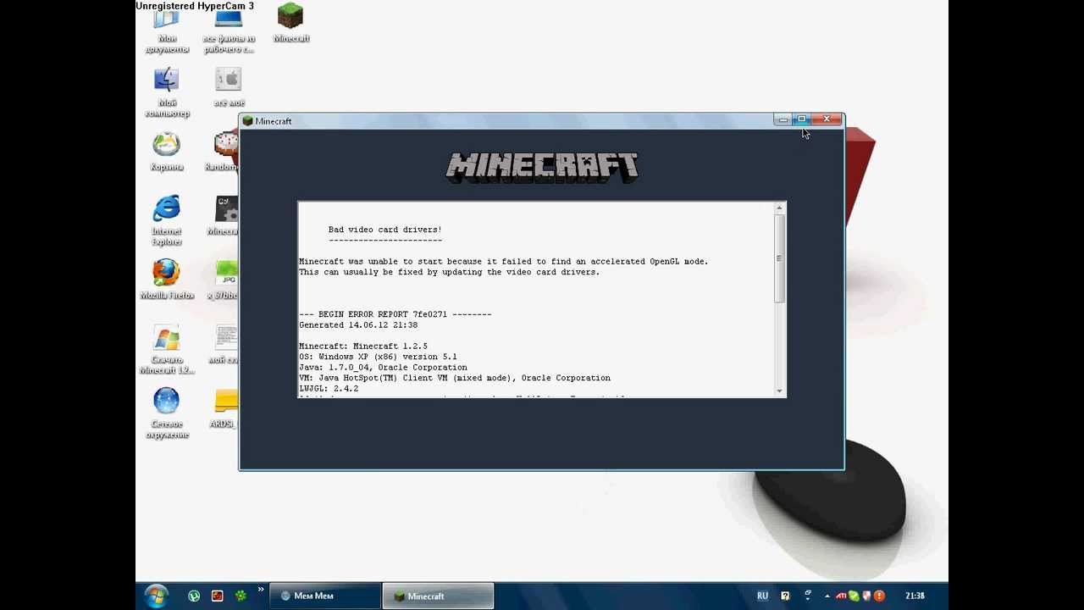Click the help question mark icon in the tray
The height and width of the screenshot is (610, 1084).
[x=785, y=596]
